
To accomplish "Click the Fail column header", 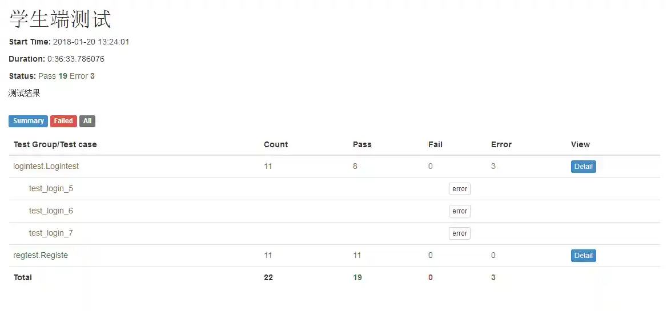I will tap(435, 145).
